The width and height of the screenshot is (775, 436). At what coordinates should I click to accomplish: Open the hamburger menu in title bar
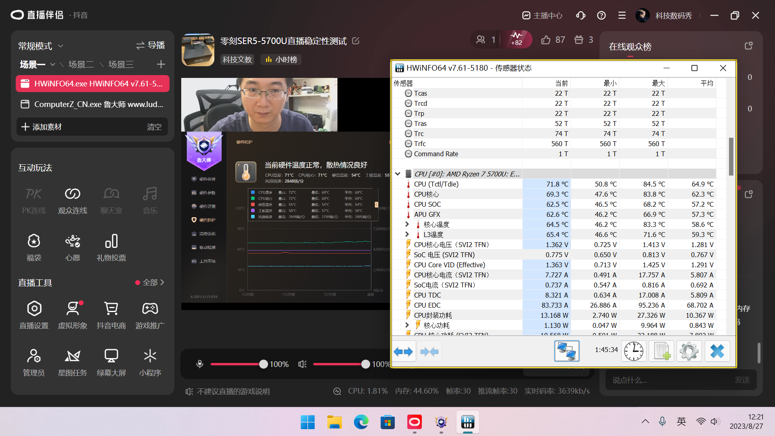[x=622, y=15]
